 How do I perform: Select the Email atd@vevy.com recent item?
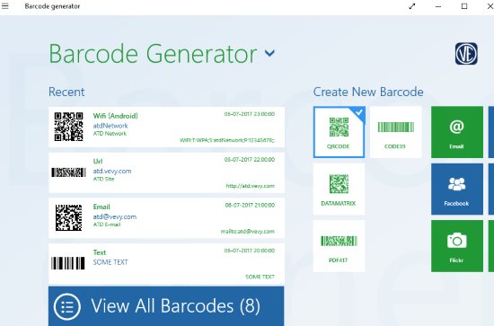tap(166, 218)
